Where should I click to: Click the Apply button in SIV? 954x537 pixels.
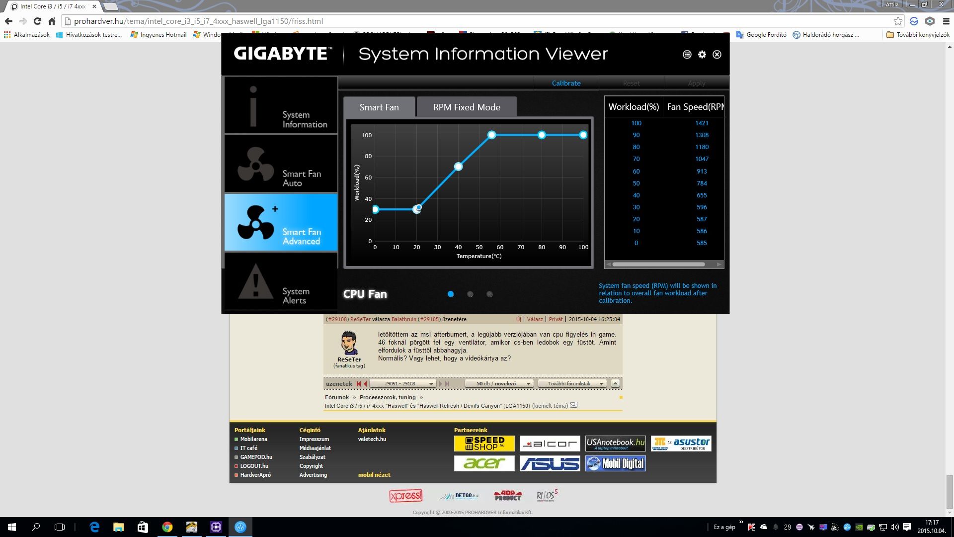tap(696, 83)
